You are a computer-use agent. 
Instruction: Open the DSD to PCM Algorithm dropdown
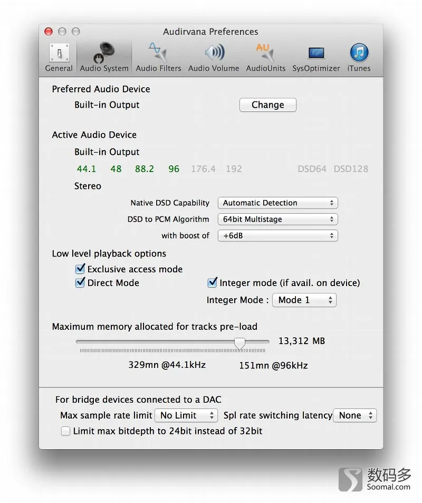277,219
